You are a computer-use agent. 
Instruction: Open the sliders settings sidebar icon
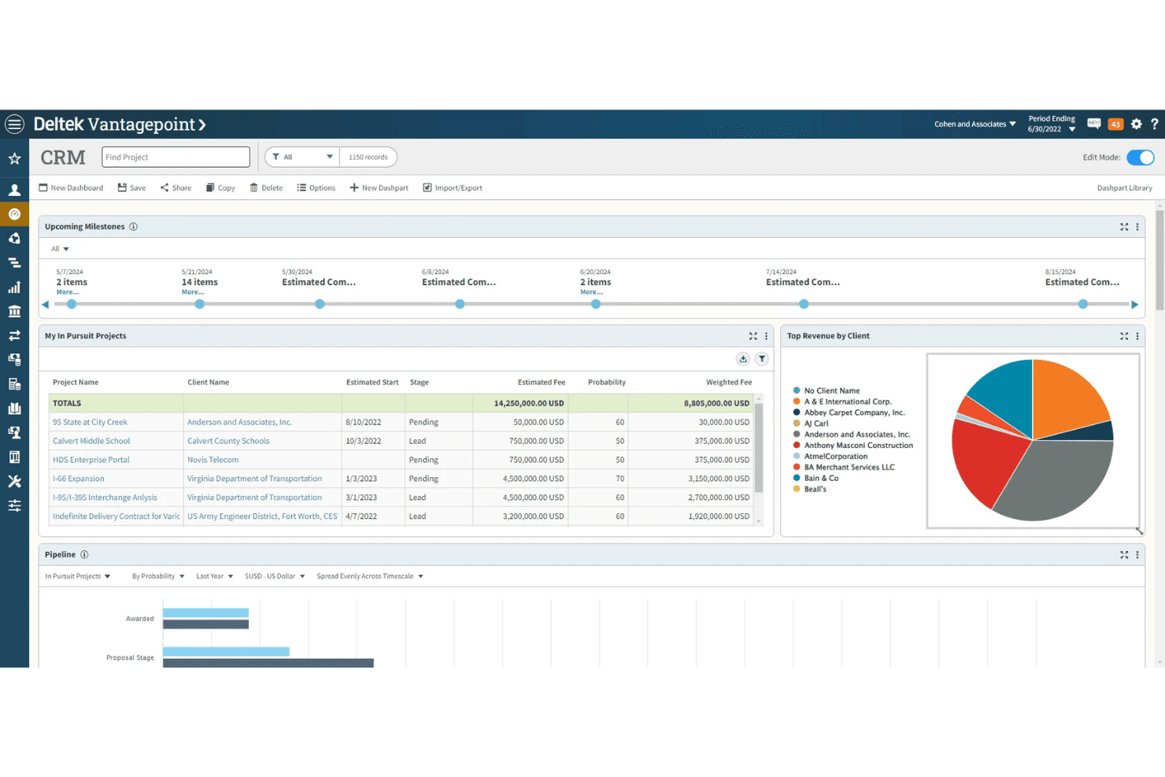14,506
